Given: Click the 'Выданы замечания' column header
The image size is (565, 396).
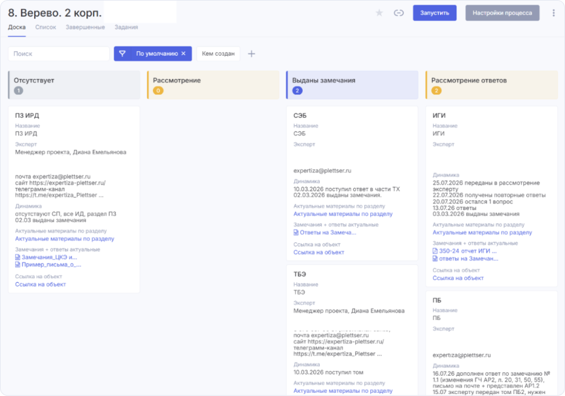Looking at the screenshot, I should (x=352, y=85).
